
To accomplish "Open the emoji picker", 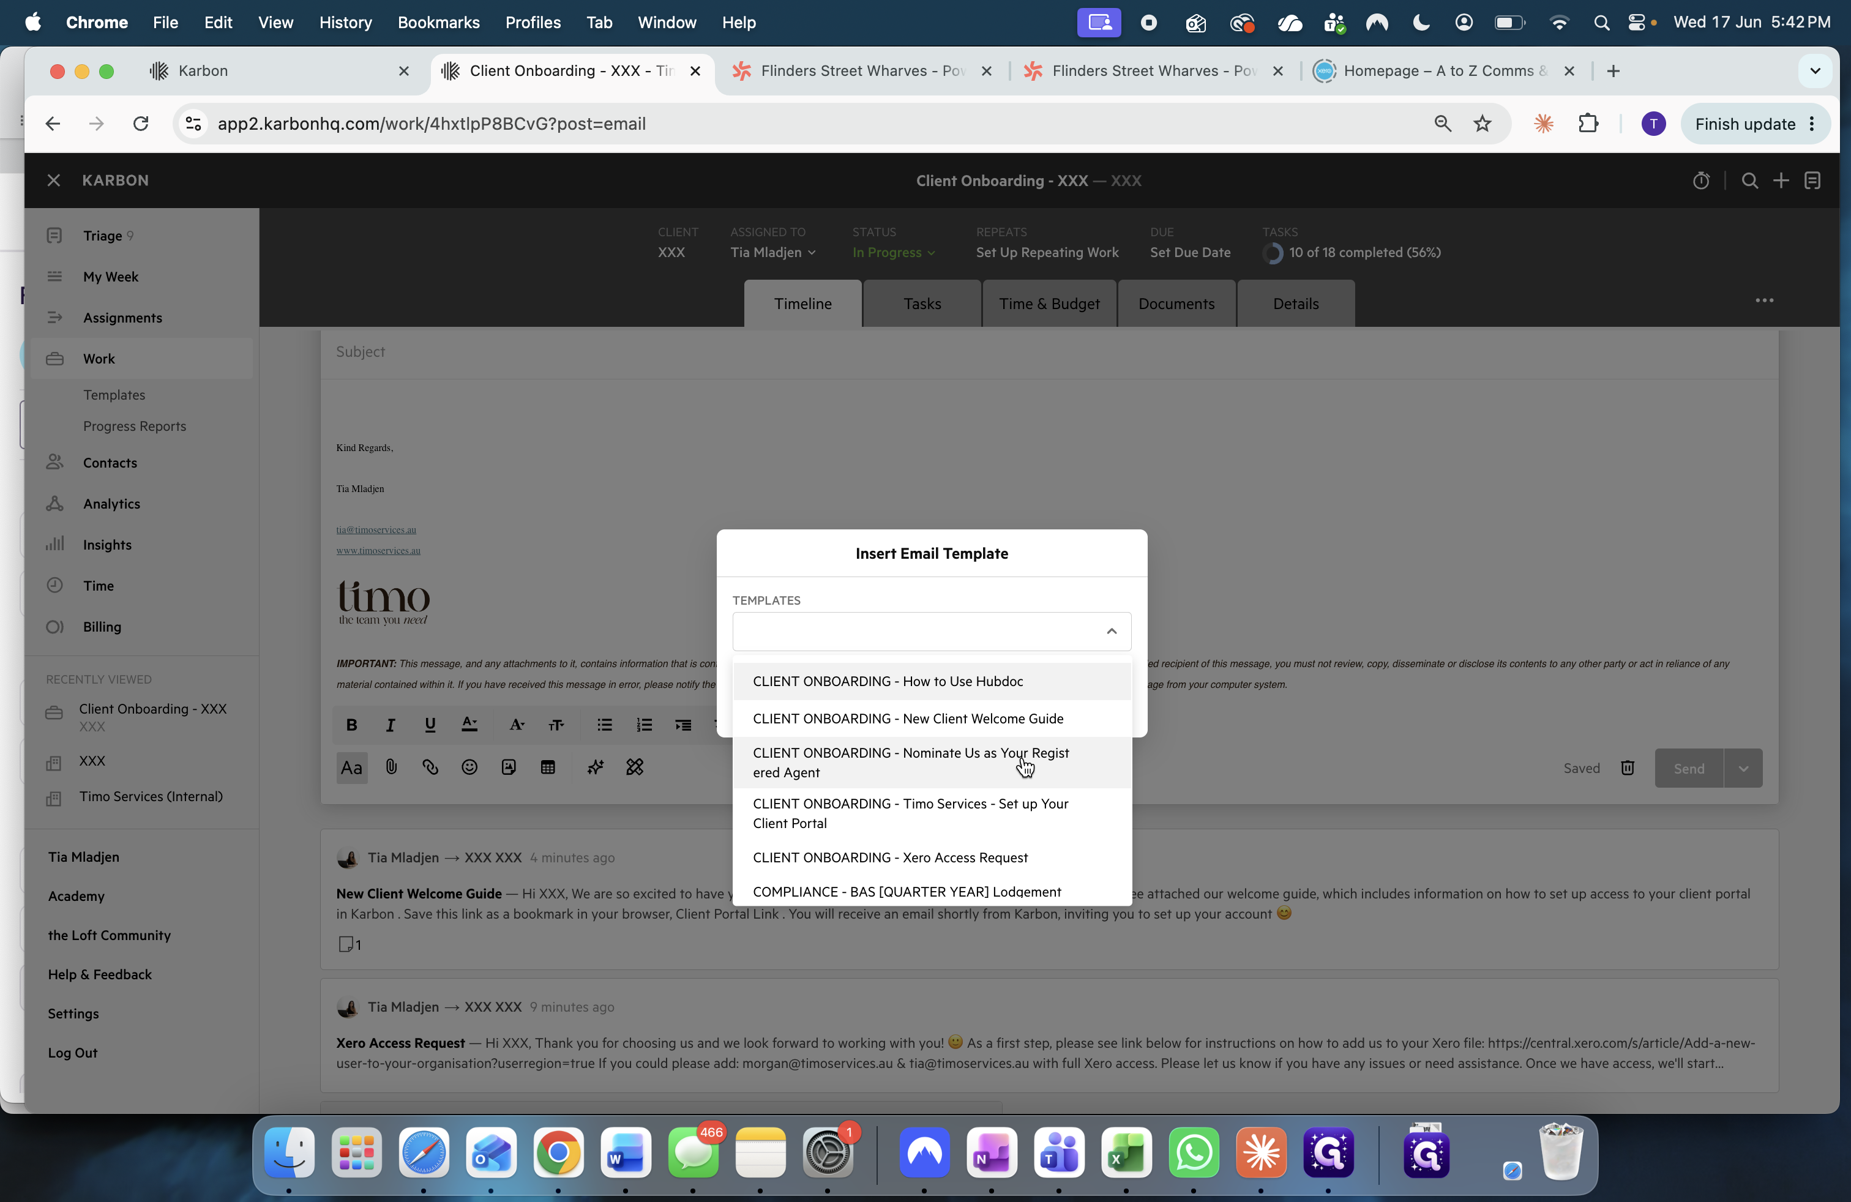I will tap(469, 767).
